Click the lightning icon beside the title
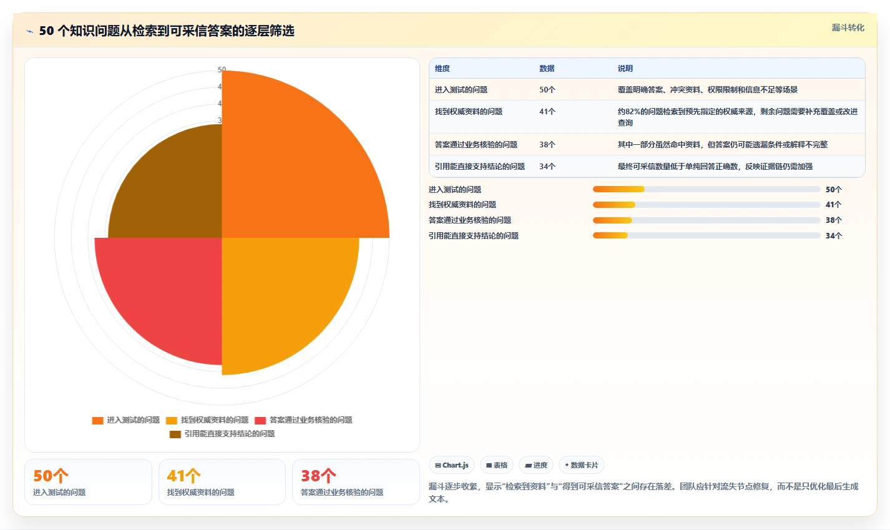Viewport: 890px width, 530px height. [x=29, y=31]
